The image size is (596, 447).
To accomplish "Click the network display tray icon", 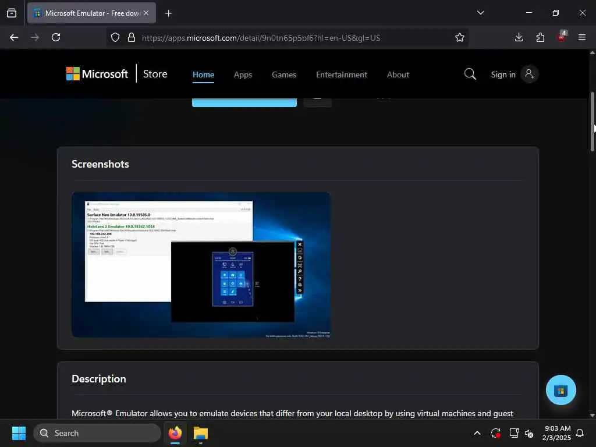I will [x=515, y=433].
